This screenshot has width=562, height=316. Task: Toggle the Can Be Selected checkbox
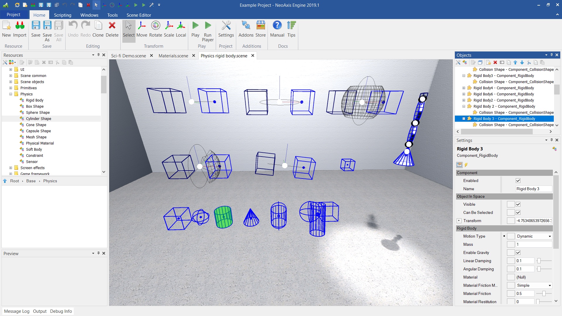(x=518, y=212)
